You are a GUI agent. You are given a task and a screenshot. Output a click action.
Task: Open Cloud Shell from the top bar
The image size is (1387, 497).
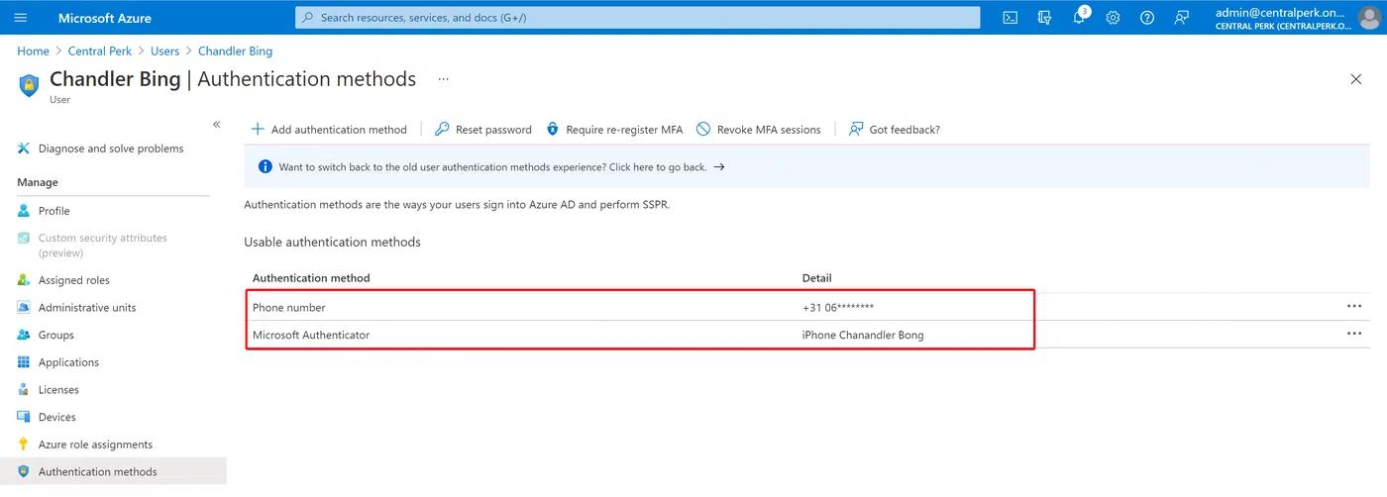[1010, 18]
